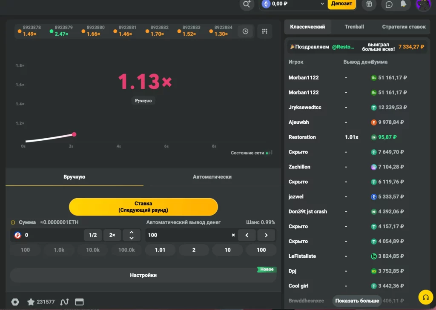
Task: Set auto cashout preset 100 button
Action: coord(261,250)
